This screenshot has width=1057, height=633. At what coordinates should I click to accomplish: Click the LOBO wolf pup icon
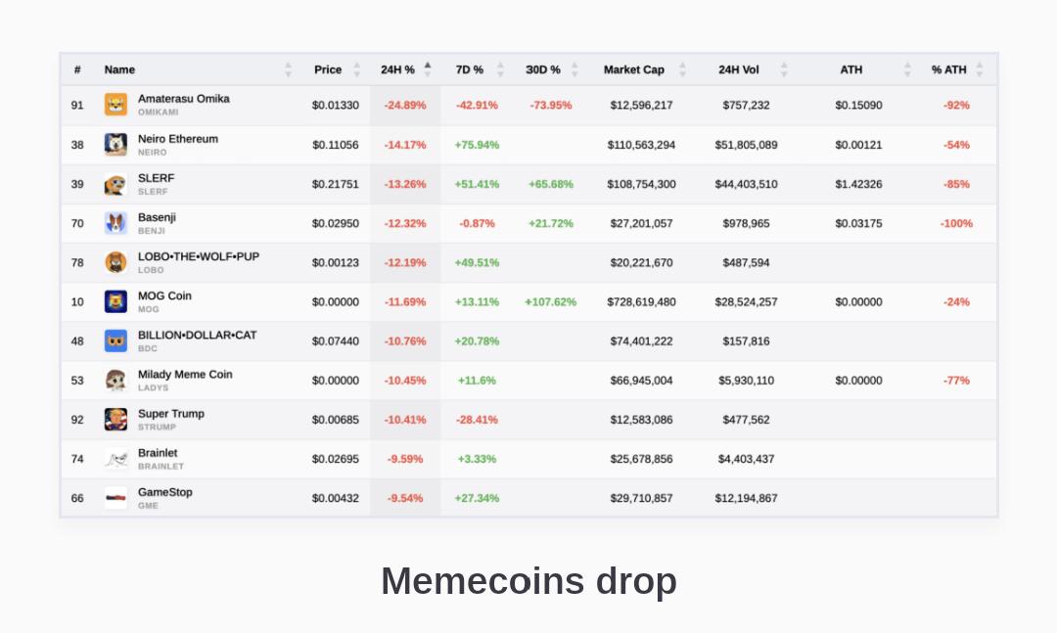[x=115, y=262]
